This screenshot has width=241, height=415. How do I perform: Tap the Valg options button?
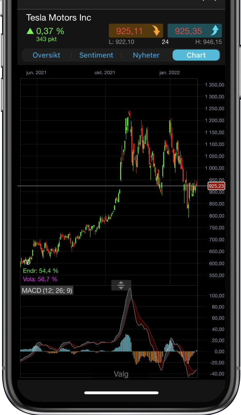click(x=121, y=374)
